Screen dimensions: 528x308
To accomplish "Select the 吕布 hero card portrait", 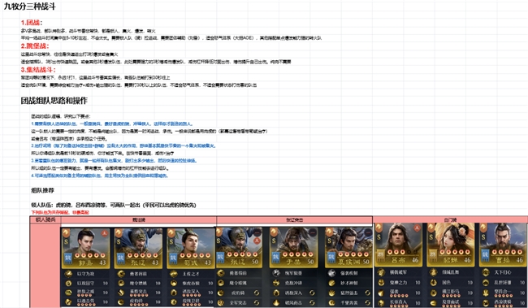I will click(x=398, y=245).
